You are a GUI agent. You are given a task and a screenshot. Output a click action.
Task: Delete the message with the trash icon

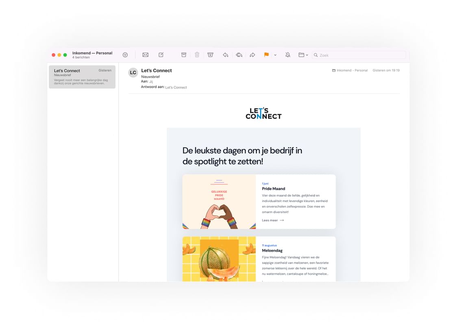point(197,55)
